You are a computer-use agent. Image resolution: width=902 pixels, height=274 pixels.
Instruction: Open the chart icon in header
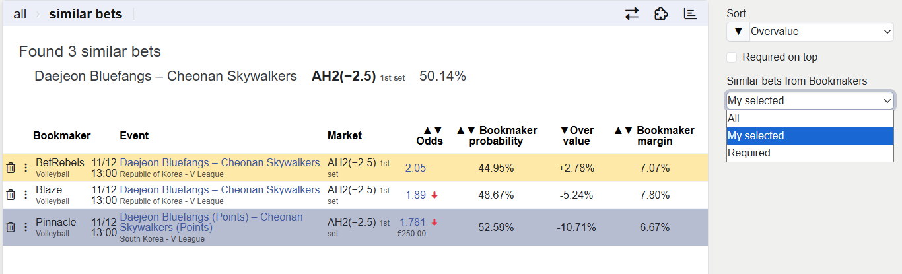click(x=690, y=14)
